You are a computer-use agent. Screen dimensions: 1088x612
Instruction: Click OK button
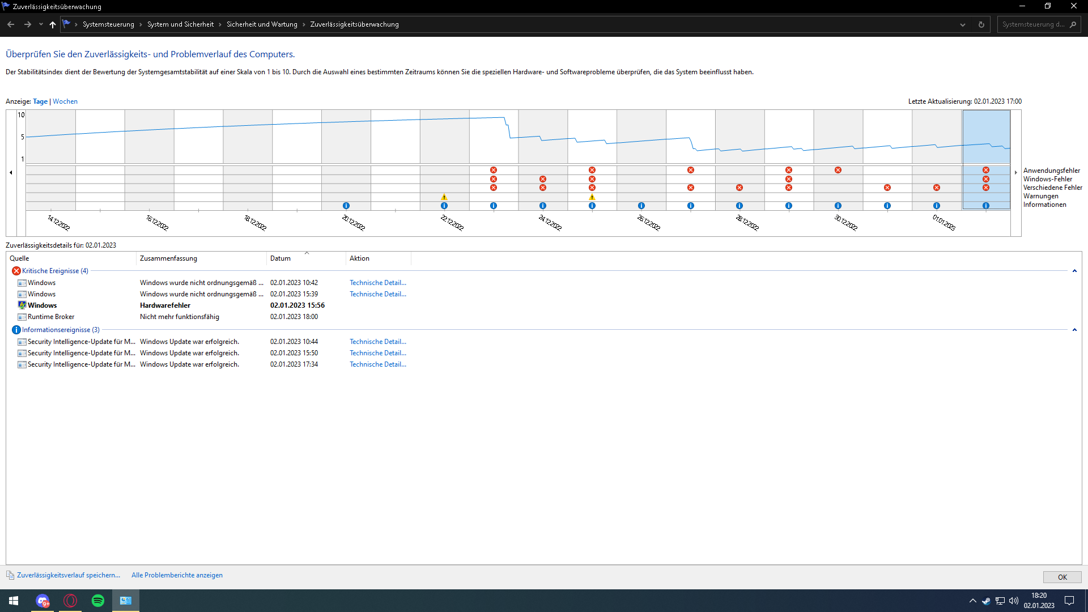(x=1062, y=577)
